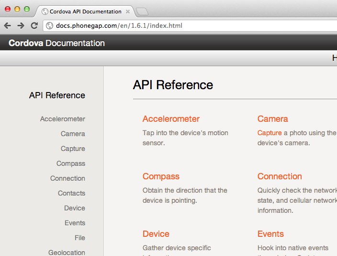Open Connection in the sidebar list
Viewport: 337px width, 256px height.
click(67, 178)
